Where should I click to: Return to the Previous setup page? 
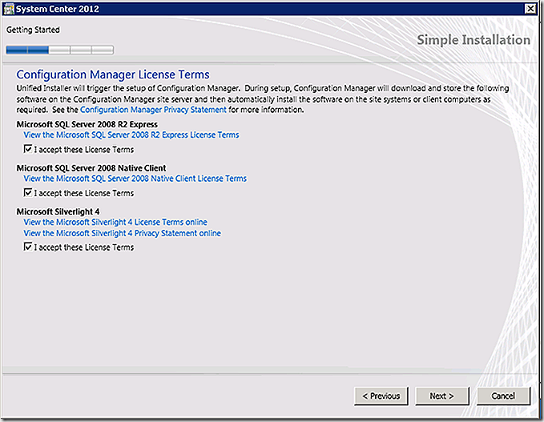click(381, 396)
